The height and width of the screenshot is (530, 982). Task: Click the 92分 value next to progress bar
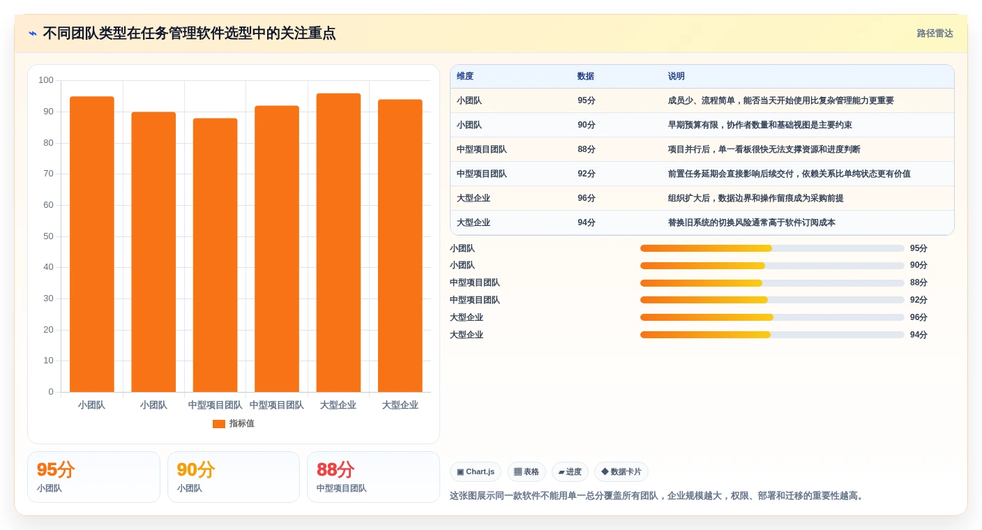click(x=919, y=301)
